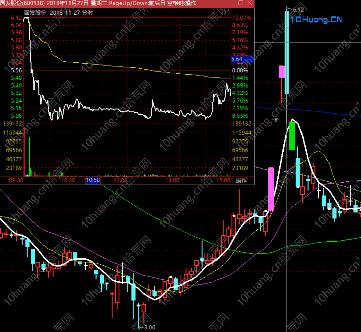Click the left 23189 volume axis label
The image size is (361, 332).
(x=14, y=168)
